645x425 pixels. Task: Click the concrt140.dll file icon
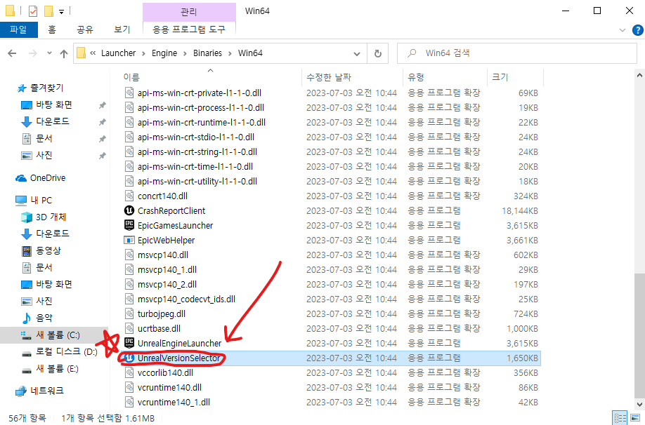tap(129, 196)
